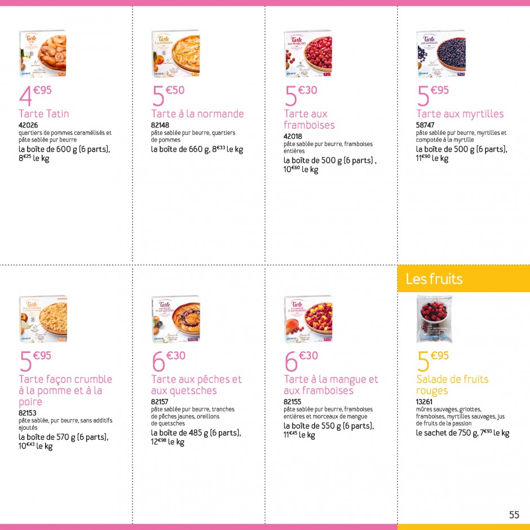The height and width of the screenshot is (530, 530).
Task: Click the Tarte Tatin product image
Action: 43,54
